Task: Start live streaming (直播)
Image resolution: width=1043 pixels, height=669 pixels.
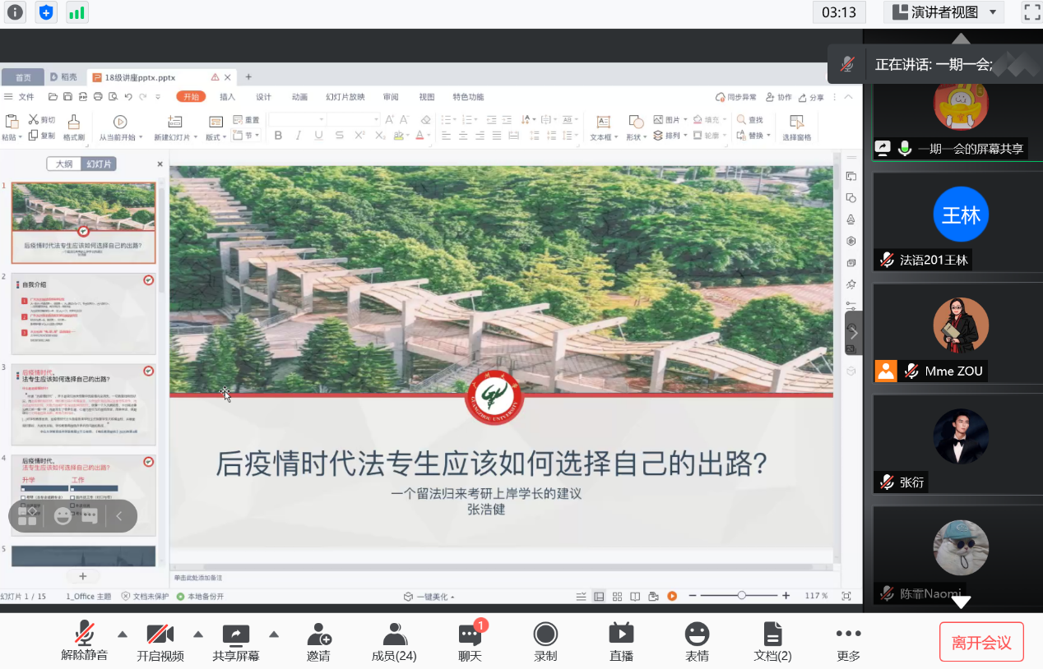Action: [x=621, y=641]
